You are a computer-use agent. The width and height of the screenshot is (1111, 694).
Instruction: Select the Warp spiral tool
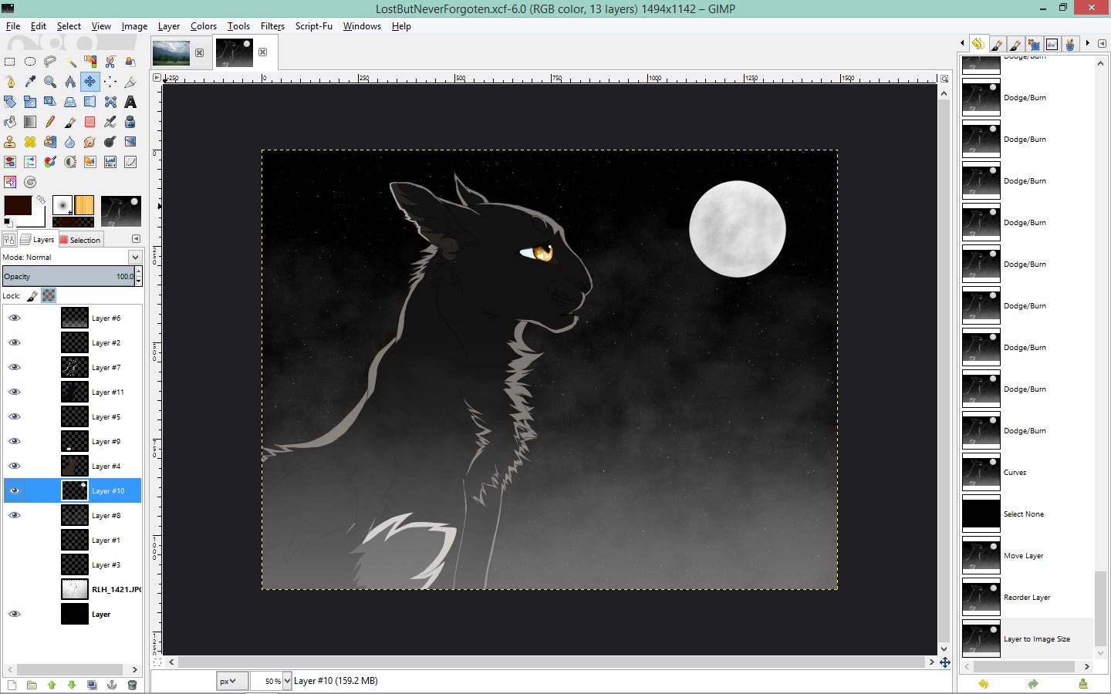pos(30,182)
